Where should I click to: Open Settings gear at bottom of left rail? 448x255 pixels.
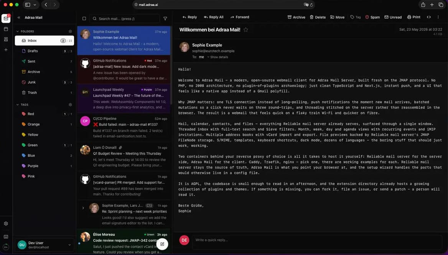click(x=6, y=224)
